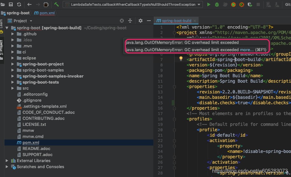Hide the Project tool window
291x177 pixels.
pos(149,21)
